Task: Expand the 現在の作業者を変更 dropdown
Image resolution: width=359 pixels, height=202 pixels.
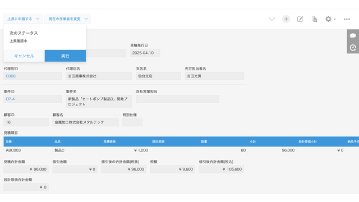Action: pos(67,19)
